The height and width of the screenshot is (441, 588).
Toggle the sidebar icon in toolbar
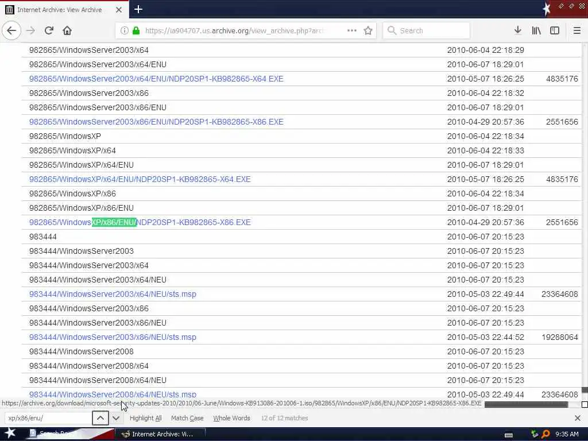[x=554, y=30]
